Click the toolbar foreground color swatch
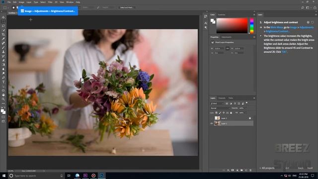This screenshot has width=318, height=179. tap(2, 111)
